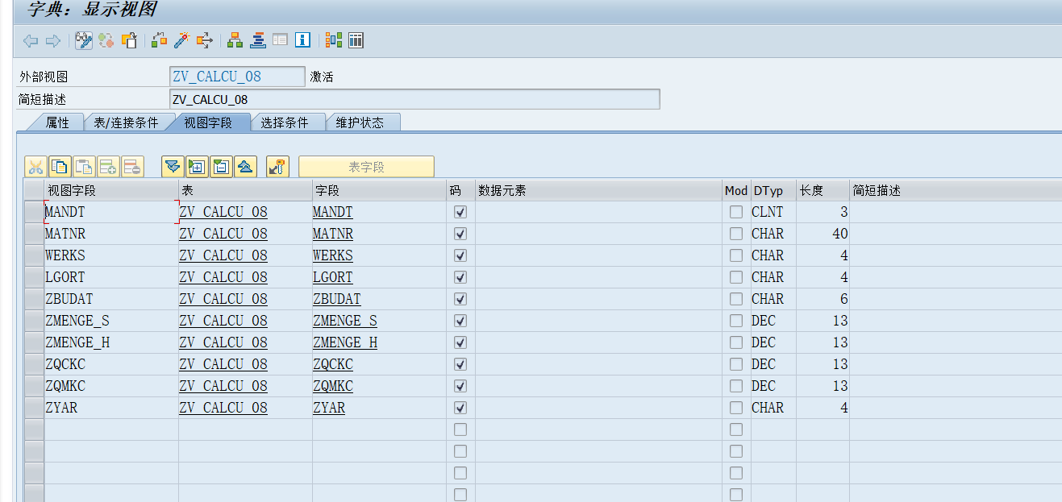Screen dimensions: 1062x502
Task: Delete a row using the delete-row icon
Action: [x=132, y=167]
